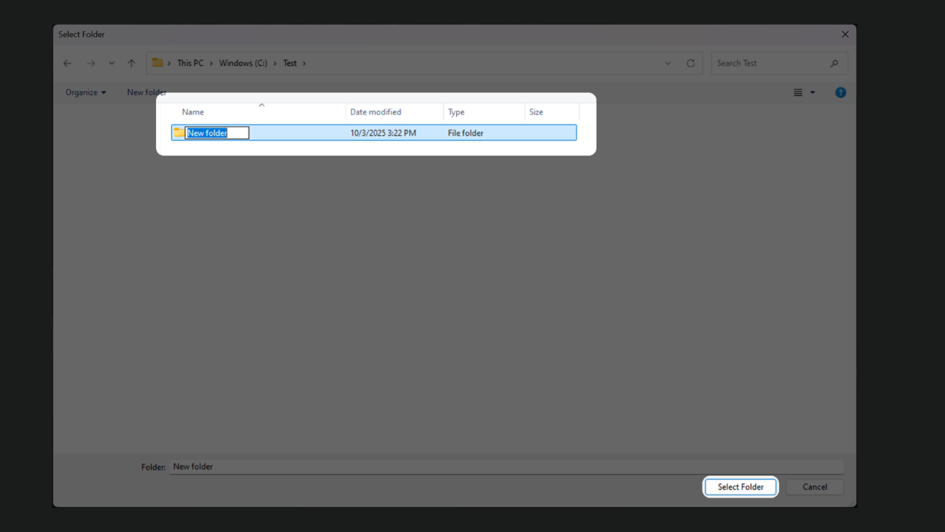Open the Organize menu
This screenshot has height=532, width=945.
[x=85, y=92]
